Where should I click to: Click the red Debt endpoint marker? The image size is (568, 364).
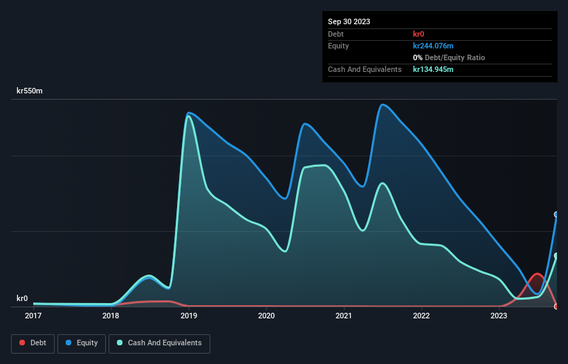556,307
